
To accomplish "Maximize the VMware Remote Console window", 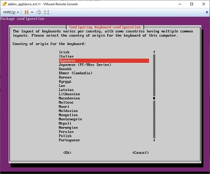I will point(192,4).
